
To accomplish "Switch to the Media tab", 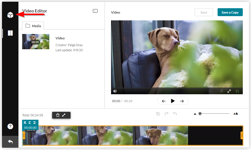I will coord(33,26).
